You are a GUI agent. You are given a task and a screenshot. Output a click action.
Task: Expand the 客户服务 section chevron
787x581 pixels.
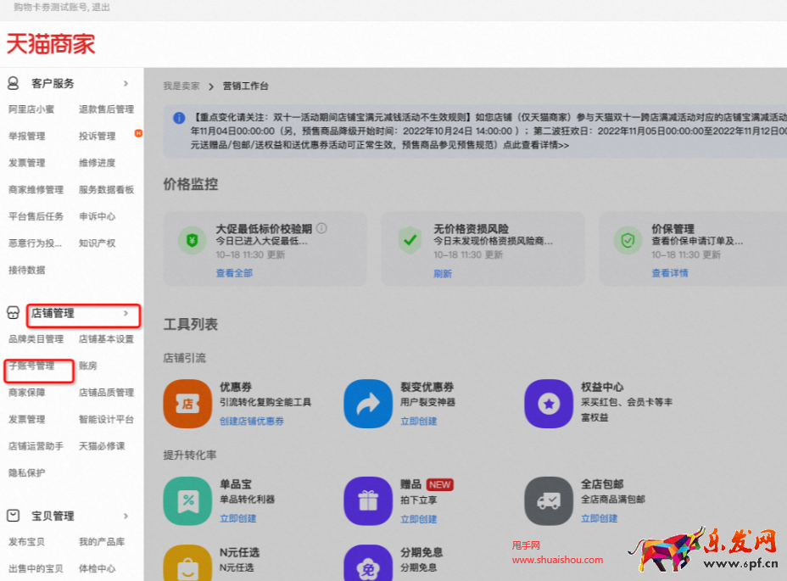point(126,82)
